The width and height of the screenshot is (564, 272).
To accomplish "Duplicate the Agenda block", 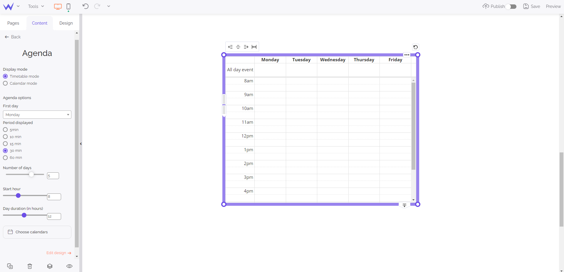I will pos(10,266).
